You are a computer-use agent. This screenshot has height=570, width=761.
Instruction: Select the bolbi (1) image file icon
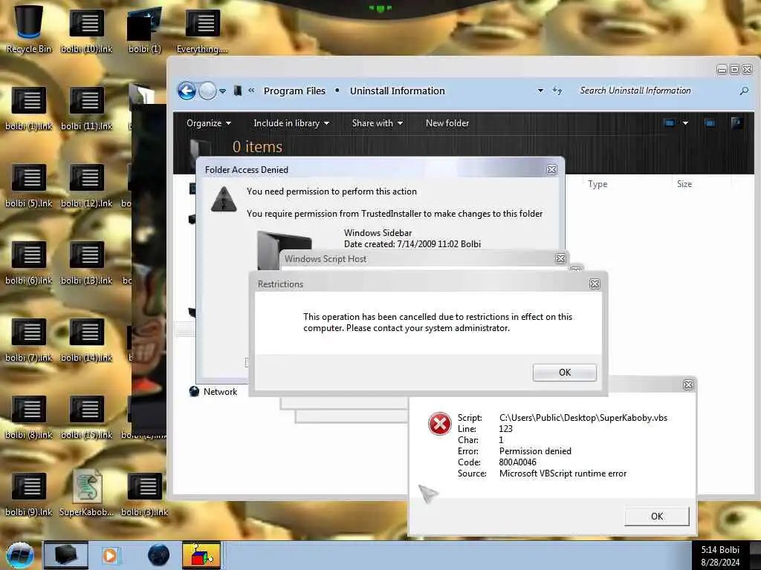coord(145,30)
